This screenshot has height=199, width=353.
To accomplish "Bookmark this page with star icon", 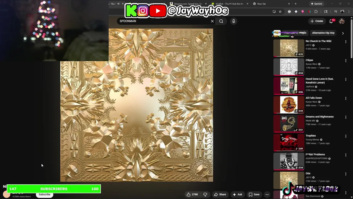I will 280,12.
